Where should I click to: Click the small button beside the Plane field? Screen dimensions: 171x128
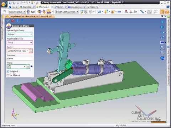coord(28,66)
